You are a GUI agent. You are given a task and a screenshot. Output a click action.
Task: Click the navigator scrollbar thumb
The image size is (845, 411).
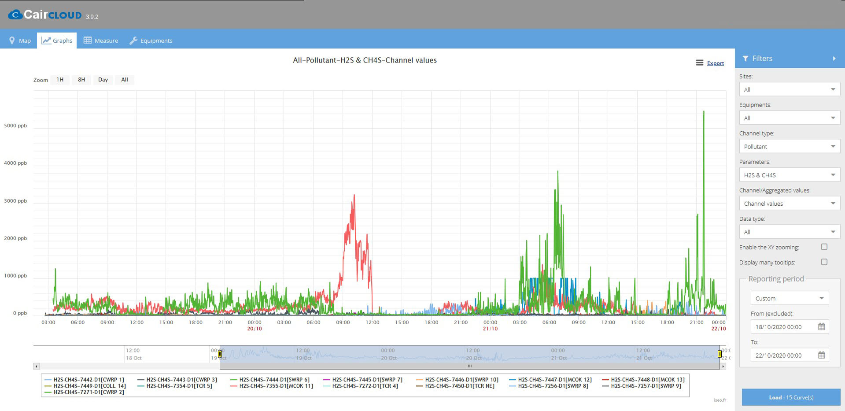pyautogui.click(x=470, y=366)
